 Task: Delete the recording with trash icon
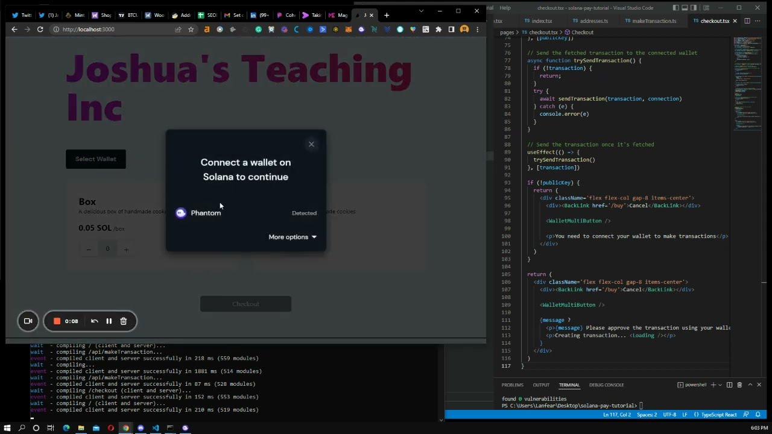click(x=123, y=321)
